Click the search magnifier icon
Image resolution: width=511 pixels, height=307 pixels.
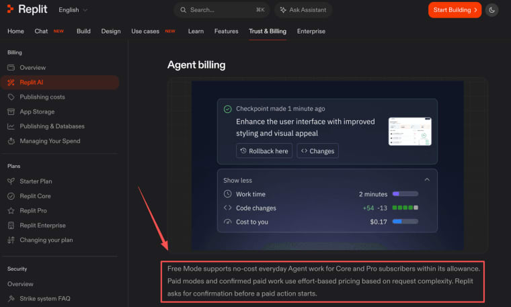coord(183,10)
